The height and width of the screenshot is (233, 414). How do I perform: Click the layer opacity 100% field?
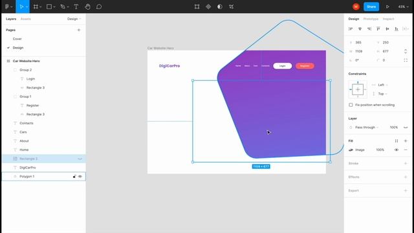pos(394,128)
